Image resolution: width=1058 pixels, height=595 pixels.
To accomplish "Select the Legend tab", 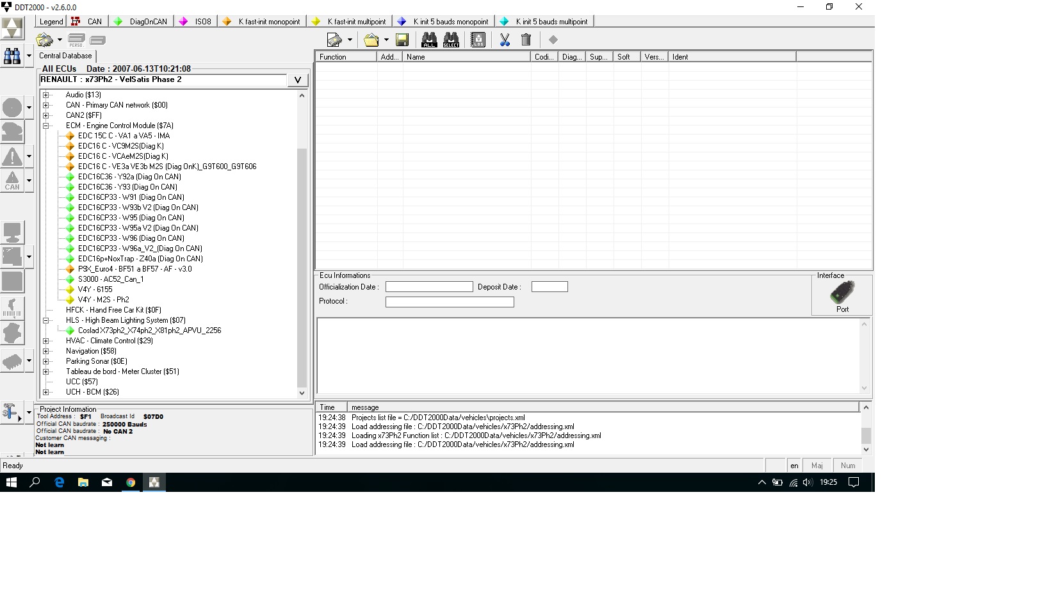I will click(x=51, y=21).
